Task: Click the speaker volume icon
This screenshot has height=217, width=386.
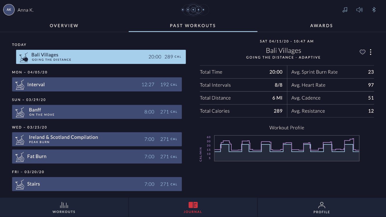Action: click(x=359, y=10)
